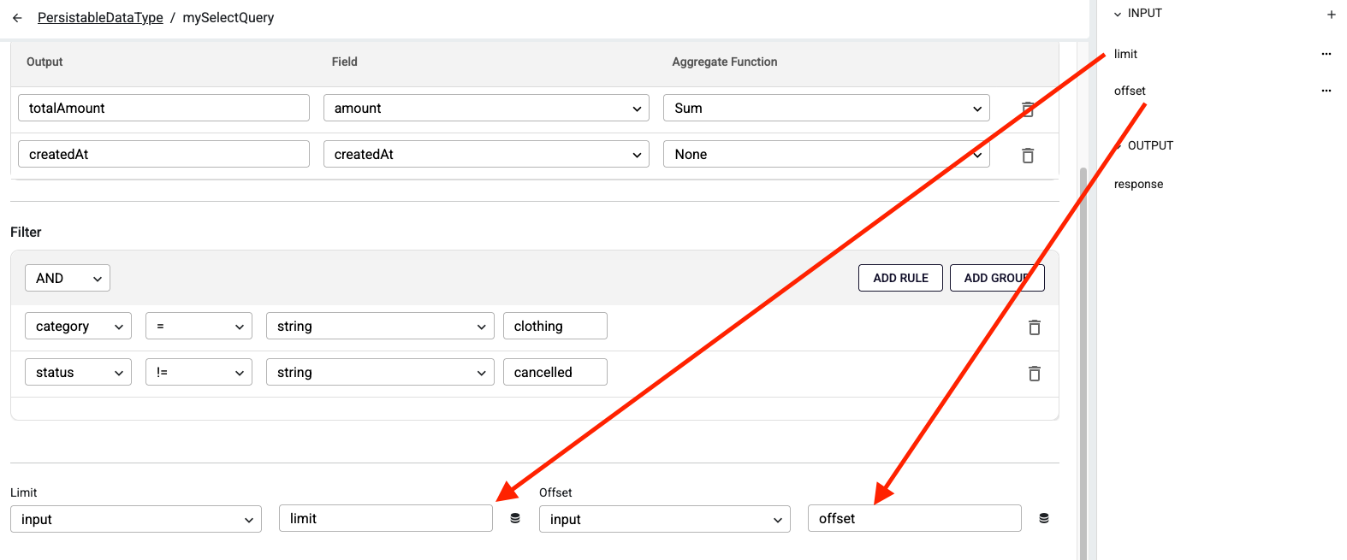Screen dimensions: 1347x560
Task: Click the ADD GROUP button
Action: click(x=996, y=278)
